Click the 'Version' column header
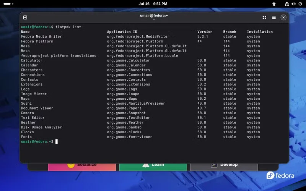This screenshot has height=191, width=306. point(205,32)
